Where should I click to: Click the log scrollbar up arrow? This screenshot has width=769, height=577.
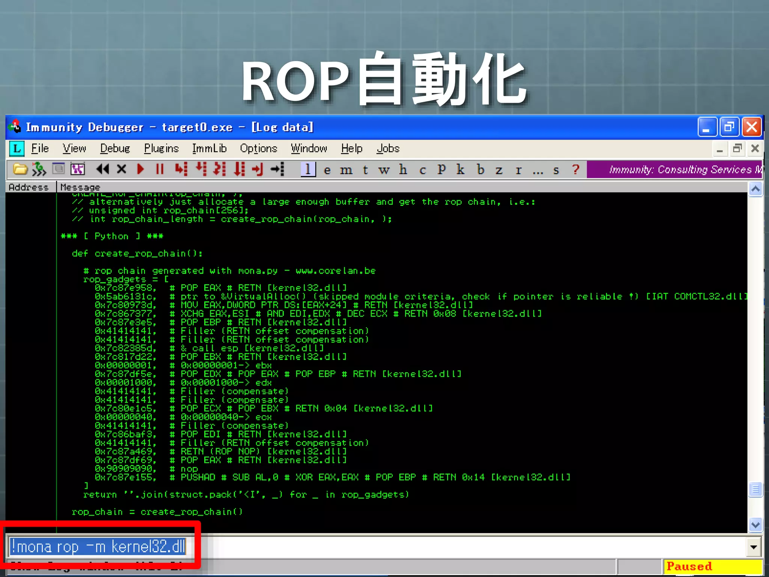coord(755,189)
